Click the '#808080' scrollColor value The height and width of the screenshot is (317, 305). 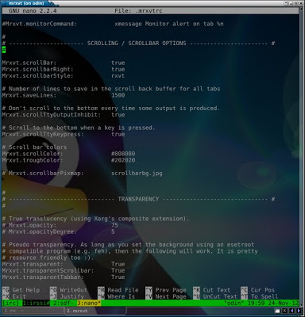point(123,154)
